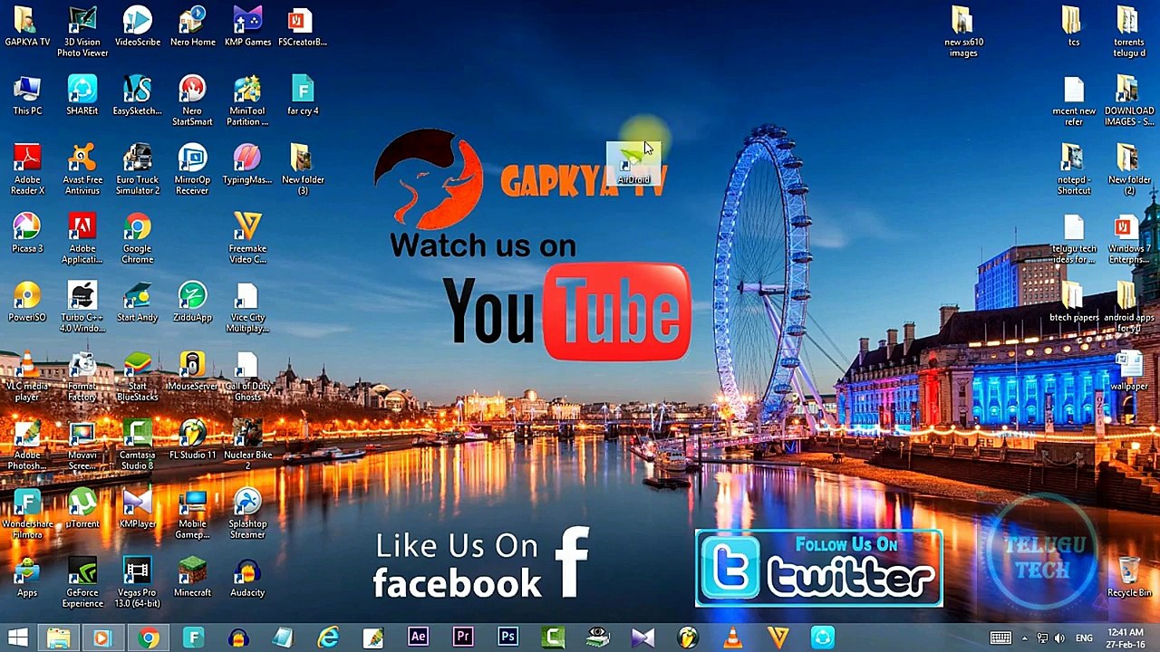Select the VideoScribe desktop shortcut
The height and width of the screenshot is (652, 1160).
[x=138, y=27]
